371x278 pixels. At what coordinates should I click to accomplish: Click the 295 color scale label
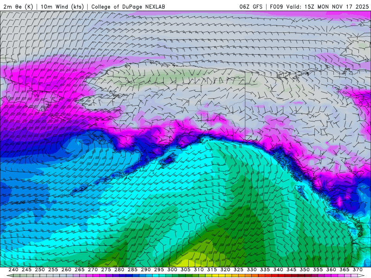pyautogui.click(x=159, y=270)
